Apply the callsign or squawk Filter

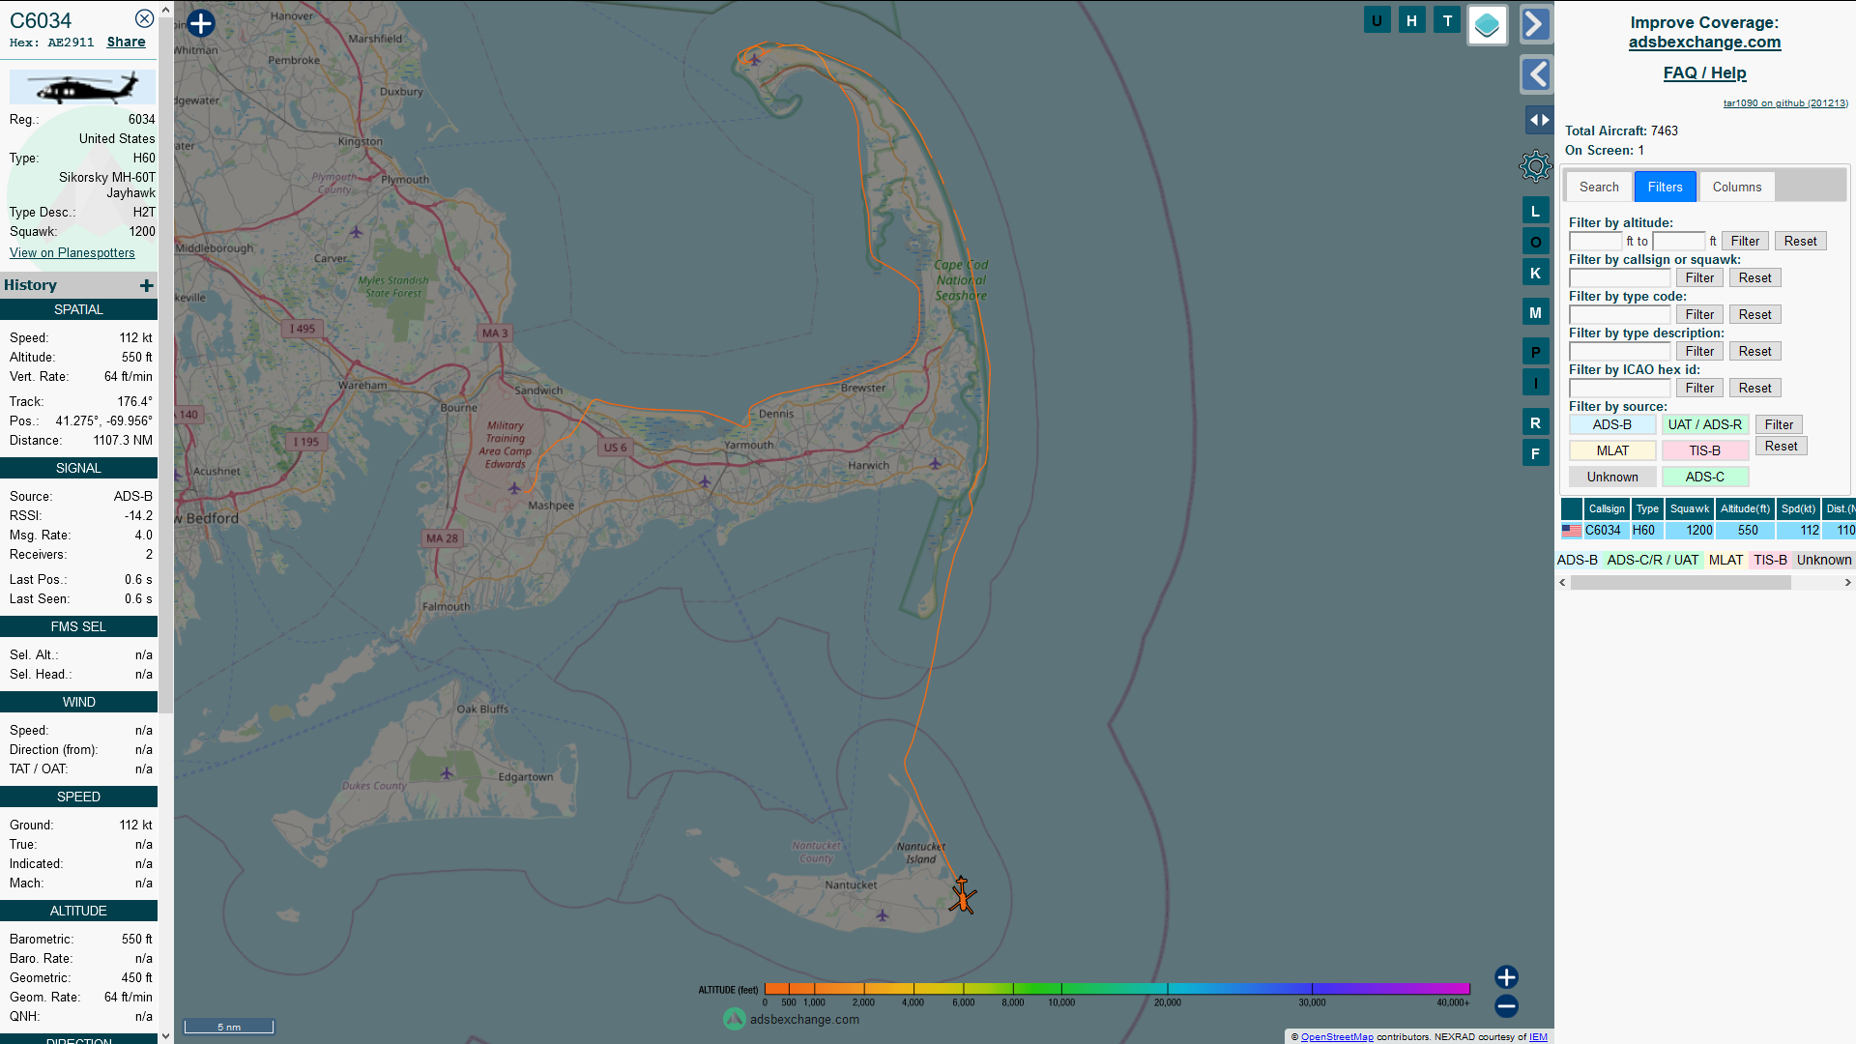click(1699, 277)
